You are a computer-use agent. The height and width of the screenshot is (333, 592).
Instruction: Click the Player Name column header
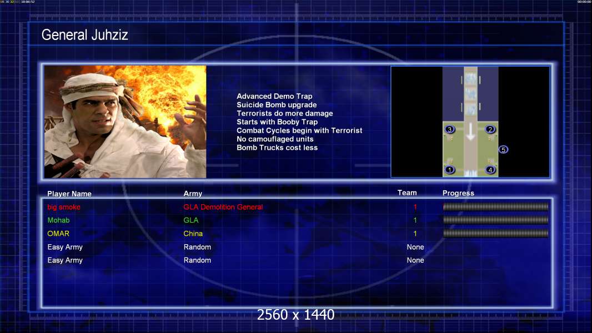point(69,194)
